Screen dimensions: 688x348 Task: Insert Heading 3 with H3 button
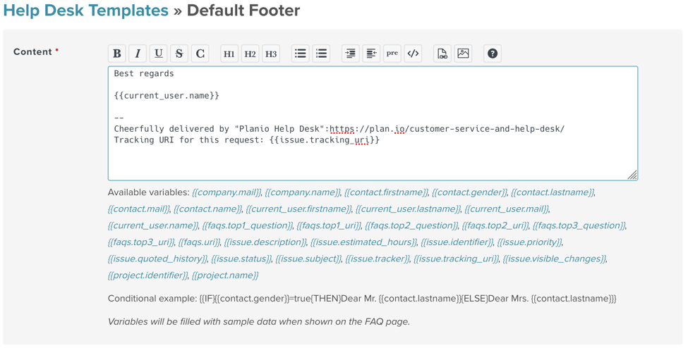pyautogui.click(x=271, y=54)
